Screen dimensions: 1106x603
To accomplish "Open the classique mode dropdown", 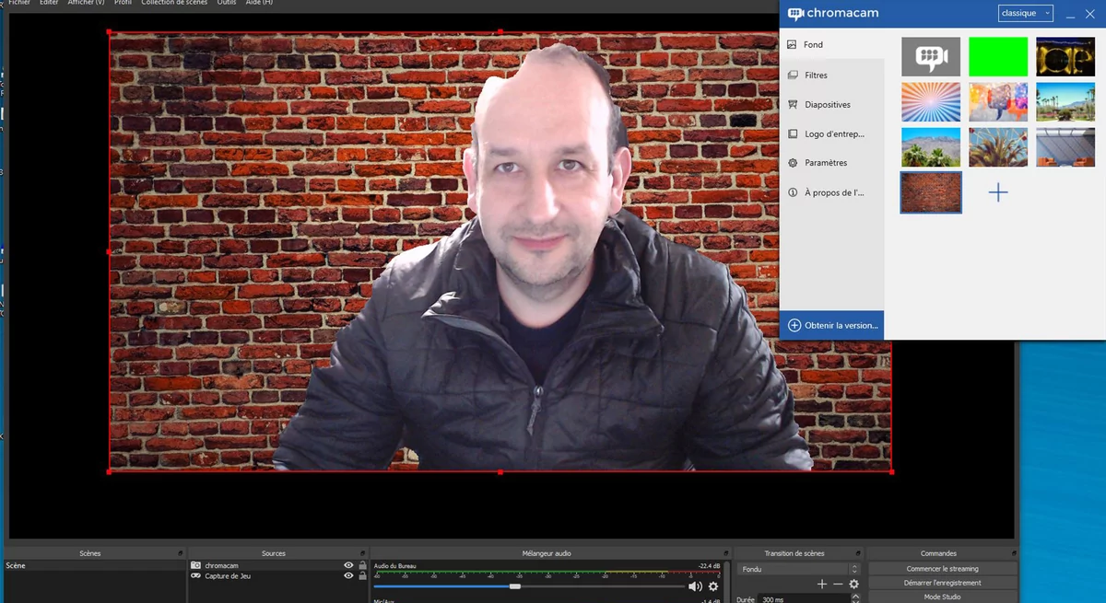I will 1025,14.
